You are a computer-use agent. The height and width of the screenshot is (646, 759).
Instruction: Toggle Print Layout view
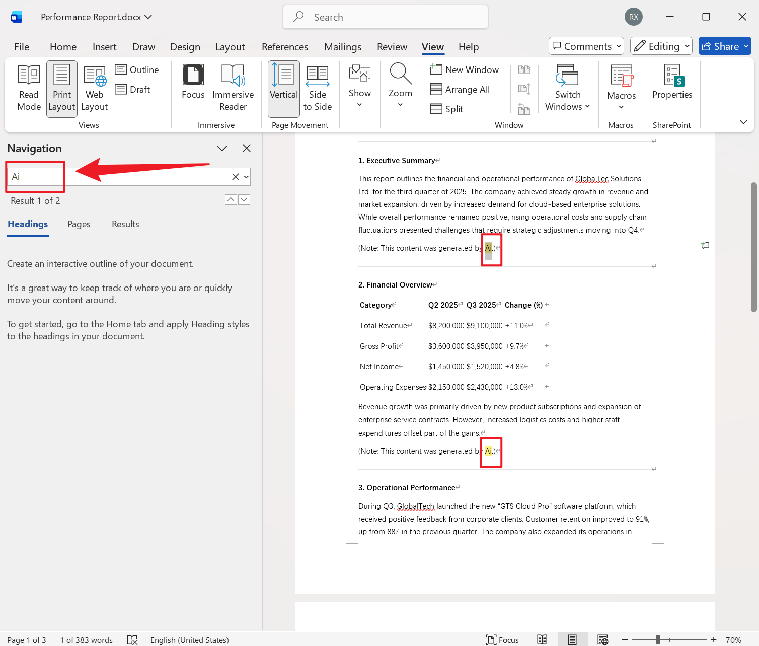(62, 89)
